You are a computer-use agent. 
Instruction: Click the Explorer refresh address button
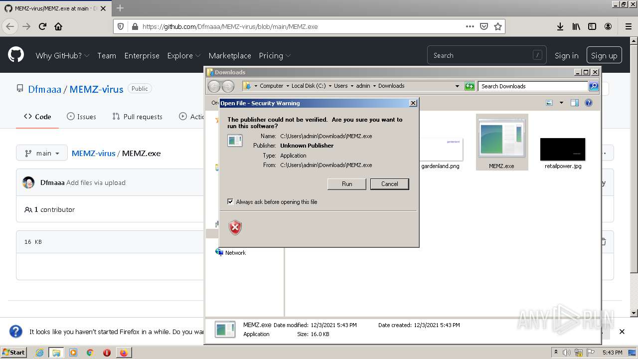(470, 86)
